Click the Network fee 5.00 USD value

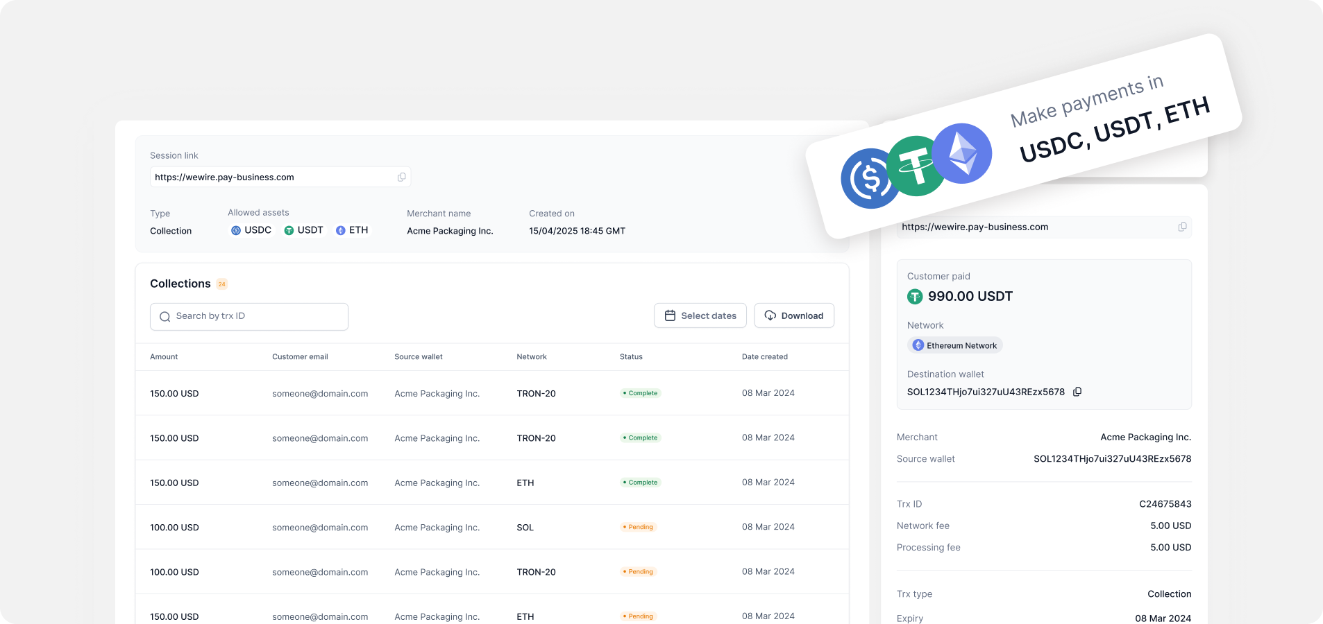point(1171,526)
